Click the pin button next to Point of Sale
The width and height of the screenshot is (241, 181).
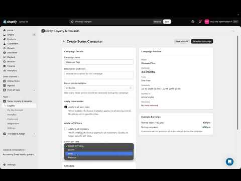(34, 90)
